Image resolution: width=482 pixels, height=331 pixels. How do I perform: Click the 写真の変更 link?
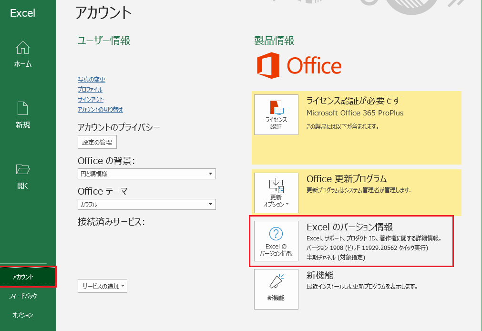[91, 79]
